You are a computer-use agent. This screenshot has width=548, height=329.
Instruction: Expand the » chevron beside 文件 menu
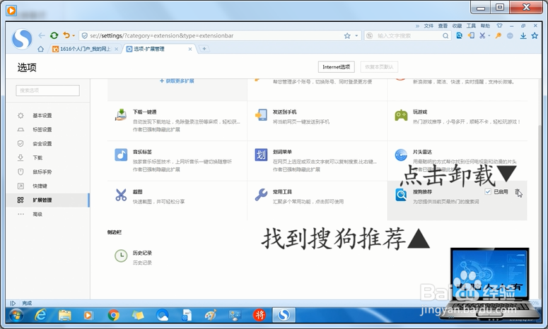(x=417, y=26)
